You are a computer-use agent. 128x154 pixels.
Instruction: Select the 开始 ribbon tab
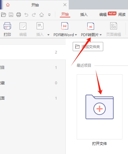[65, 14]
